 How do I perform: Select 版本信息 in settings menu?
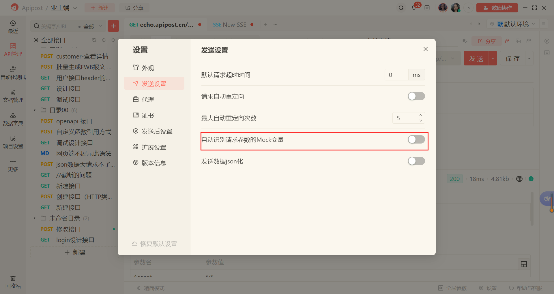coord(154,163)
